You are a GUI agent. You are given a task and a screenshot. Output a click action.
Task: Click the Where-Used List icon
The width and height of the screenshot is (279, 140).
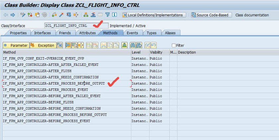[x=76, y=15]
